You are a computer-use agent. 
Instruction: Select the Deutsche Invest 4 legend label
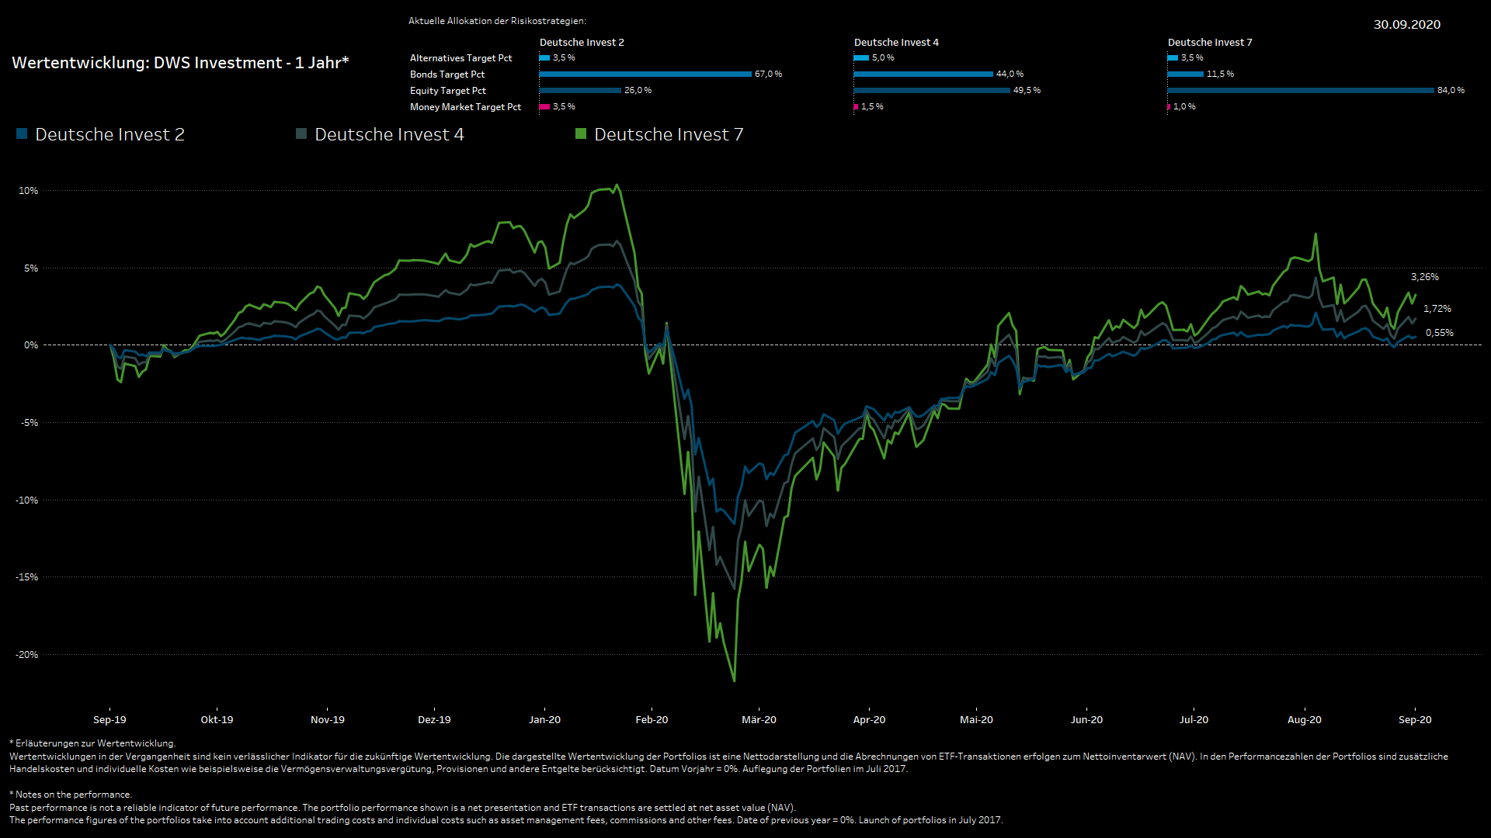[389, 134]
